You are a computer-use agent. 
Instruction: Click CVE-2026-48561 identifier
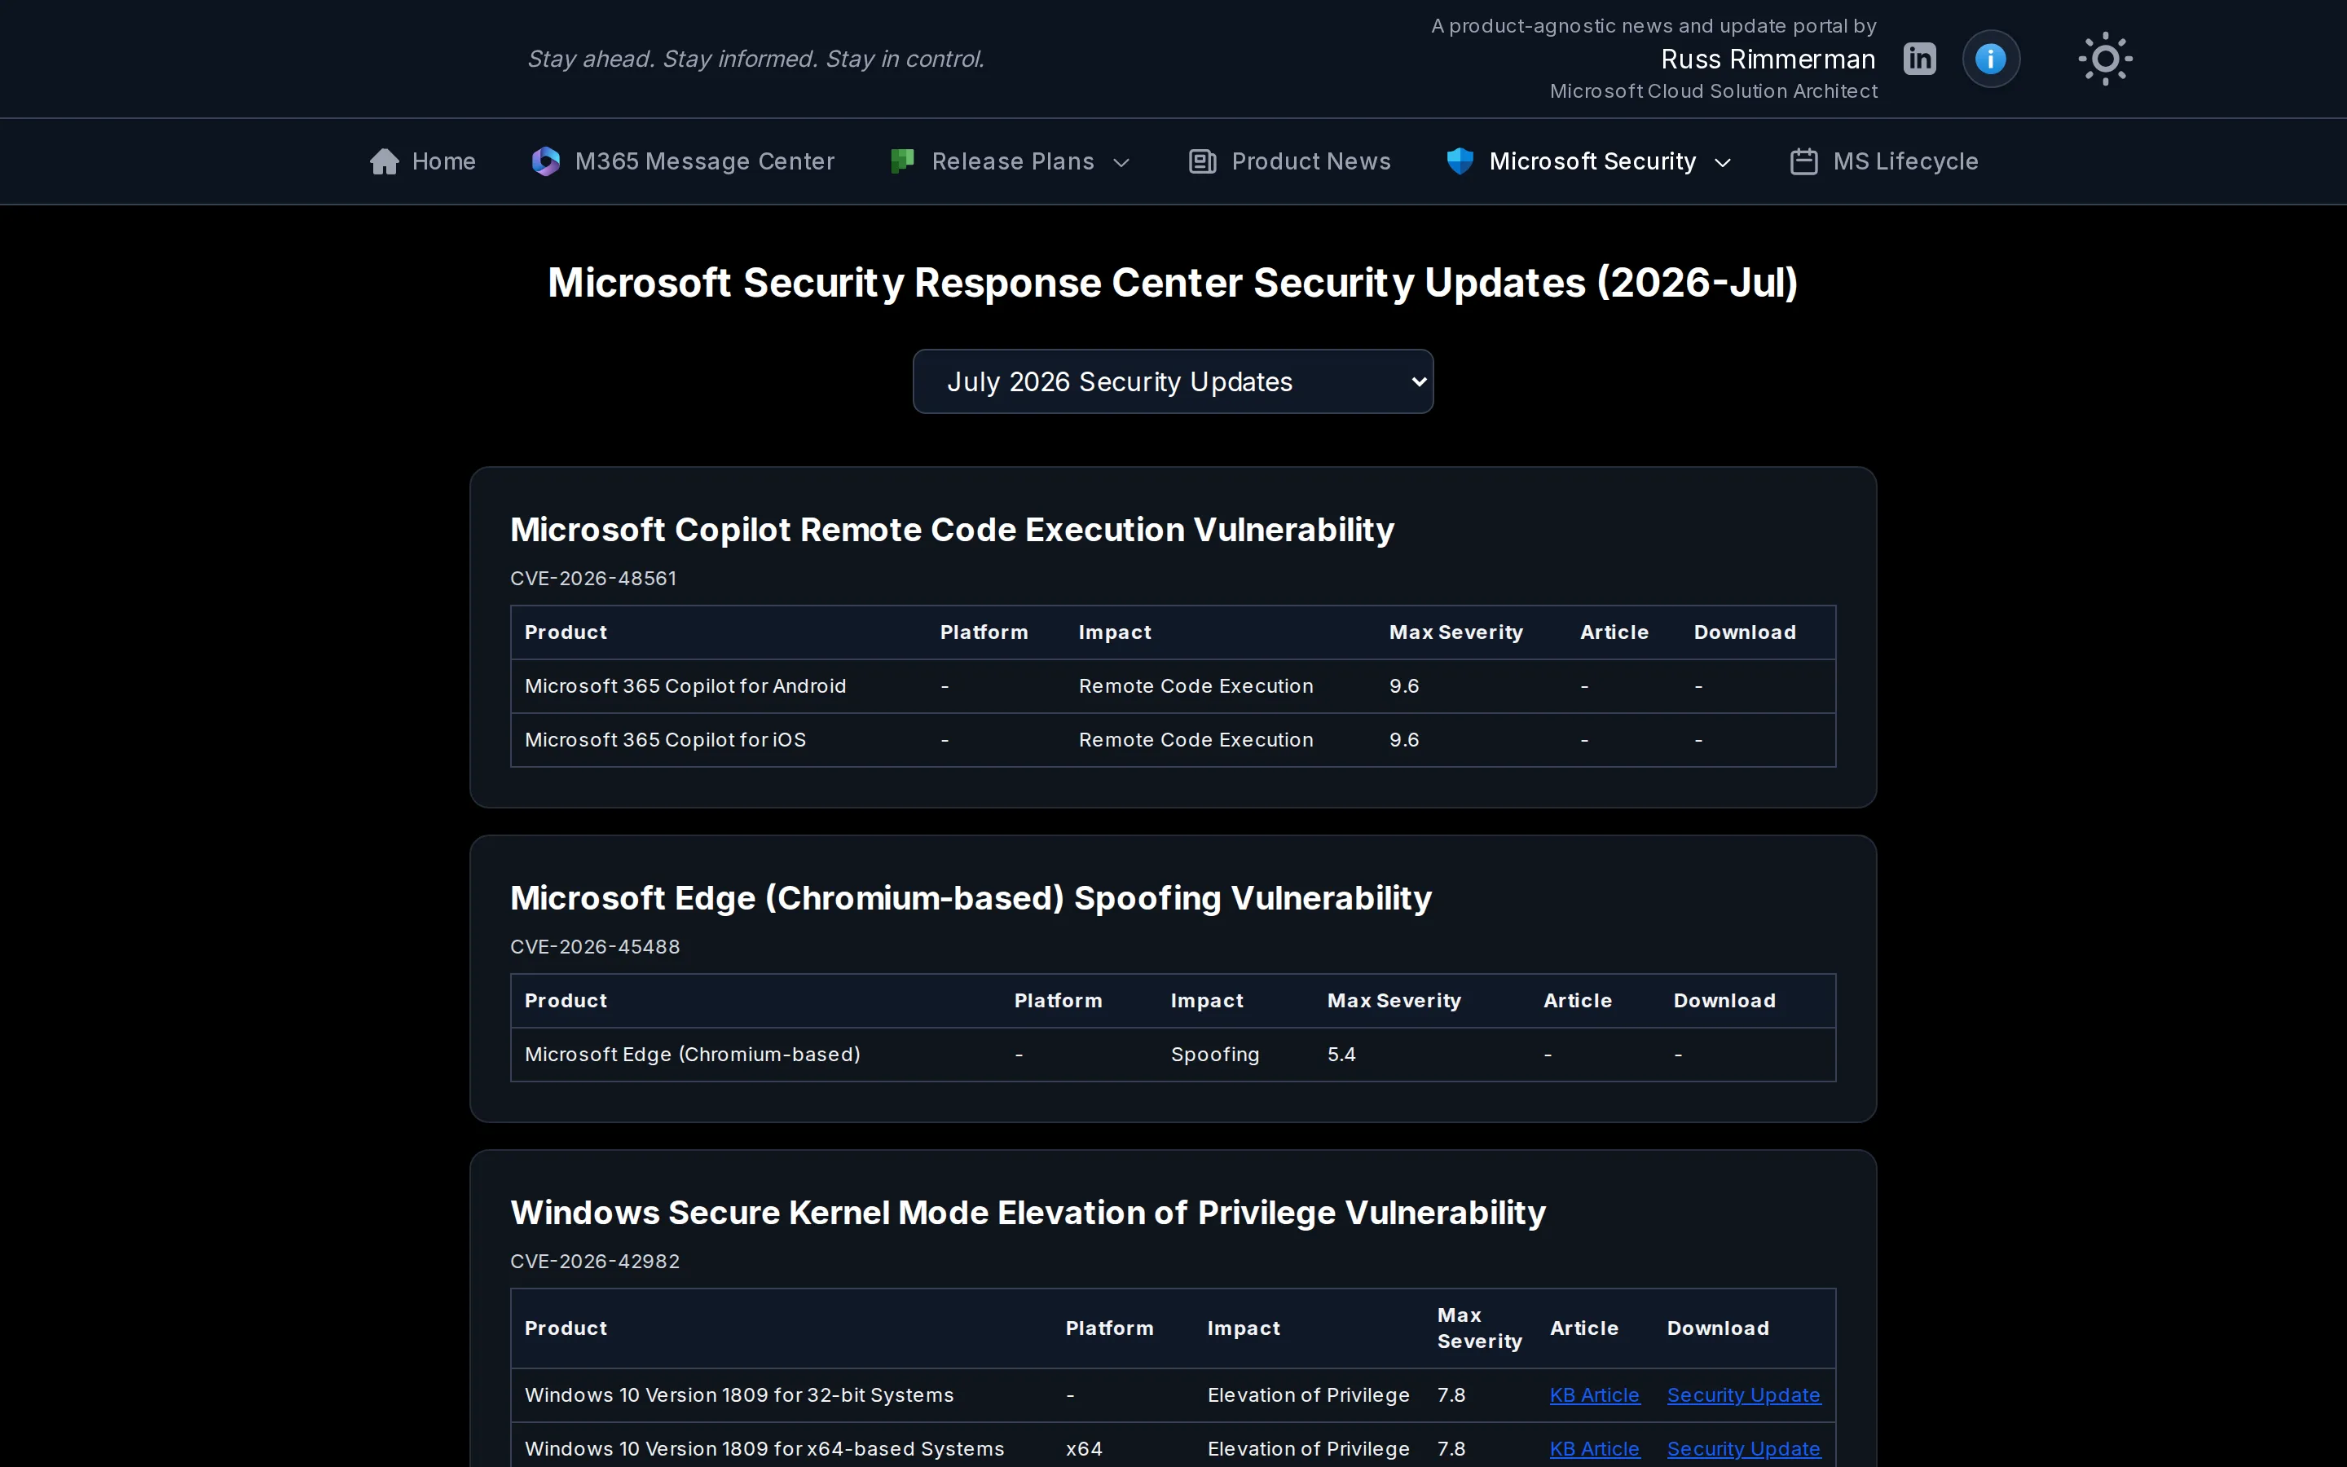[593, 579]
